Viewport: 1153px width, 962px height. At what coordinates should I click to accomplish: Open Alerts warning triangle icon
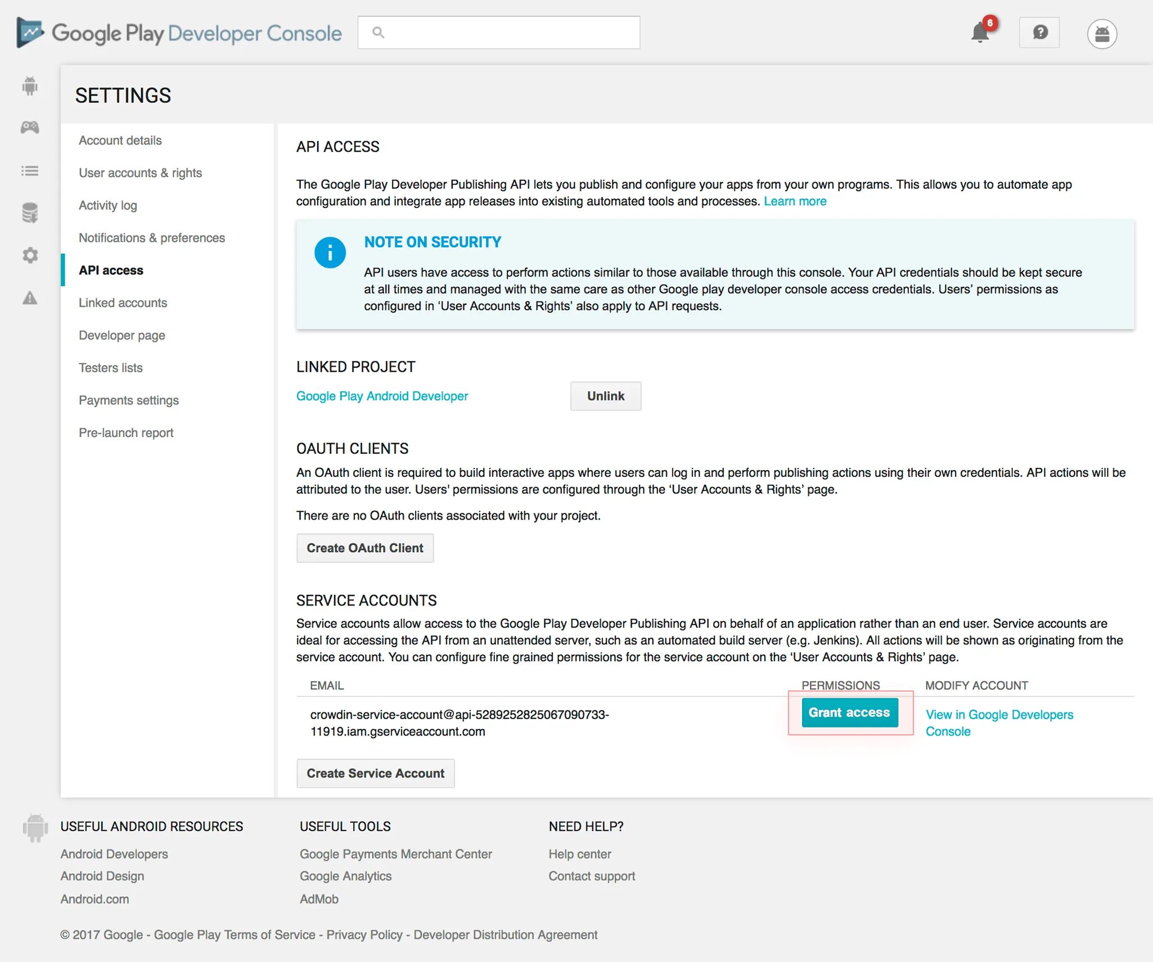click(x=30, y=298)
